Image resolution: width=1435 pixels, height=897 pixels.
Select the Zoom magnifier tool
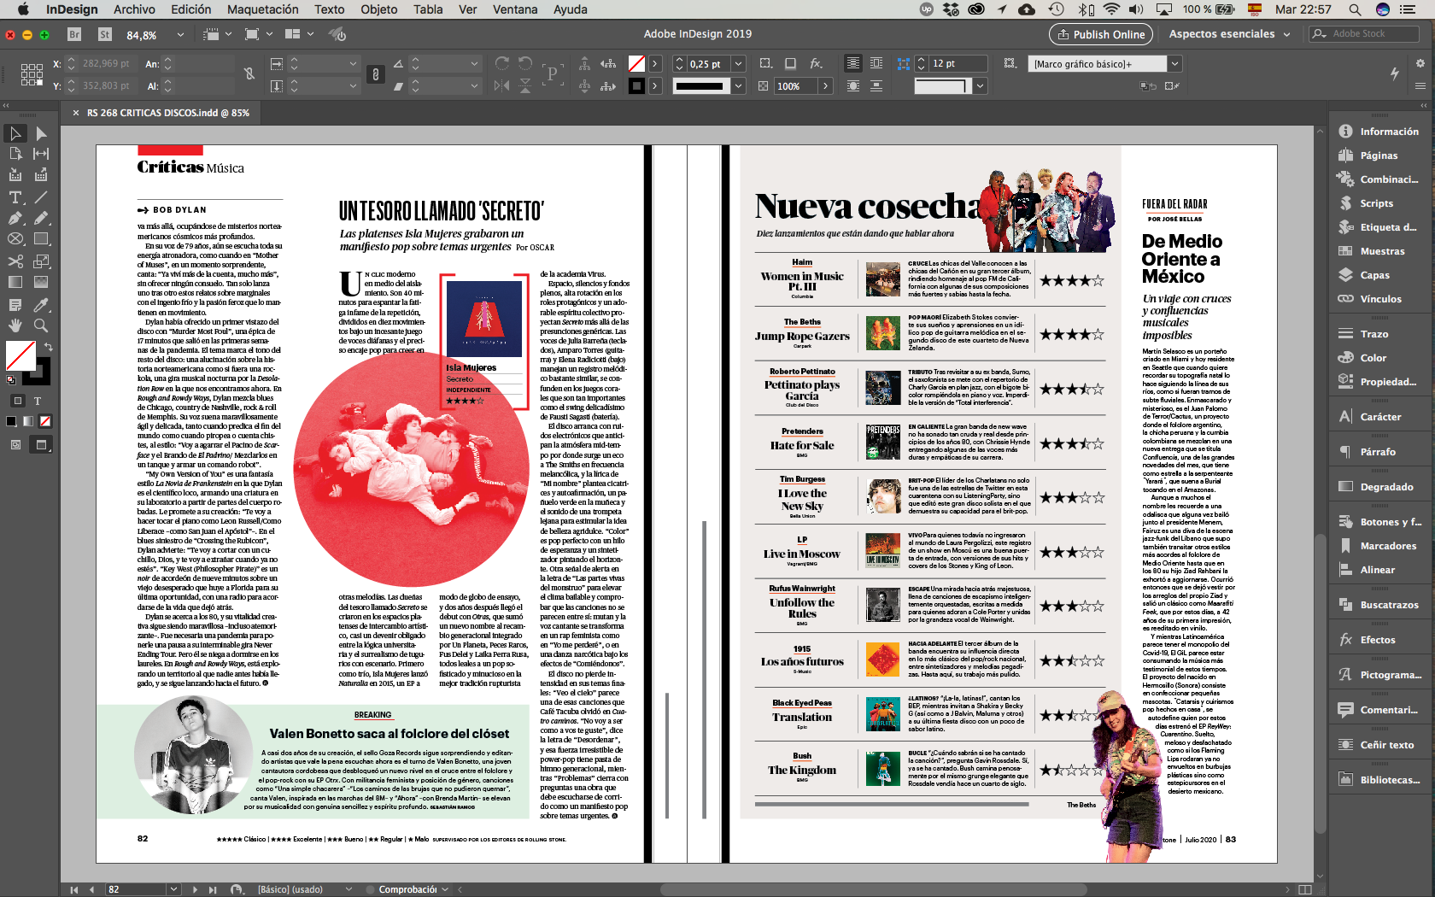tap(41, 325)
